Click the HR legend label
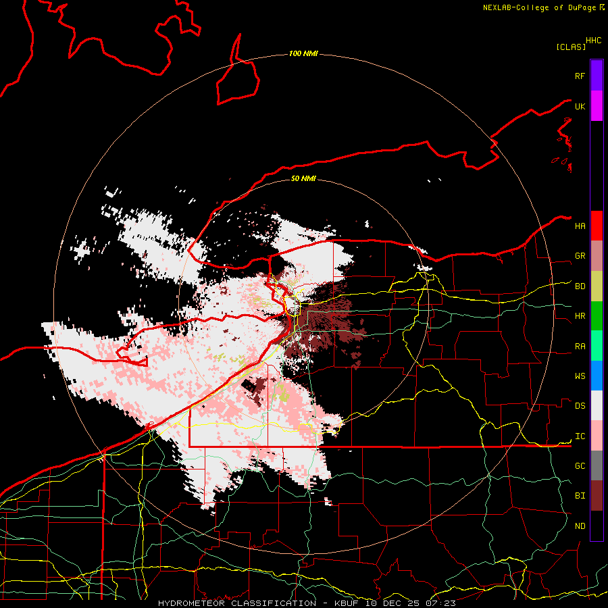 click(x=580, y=316)
